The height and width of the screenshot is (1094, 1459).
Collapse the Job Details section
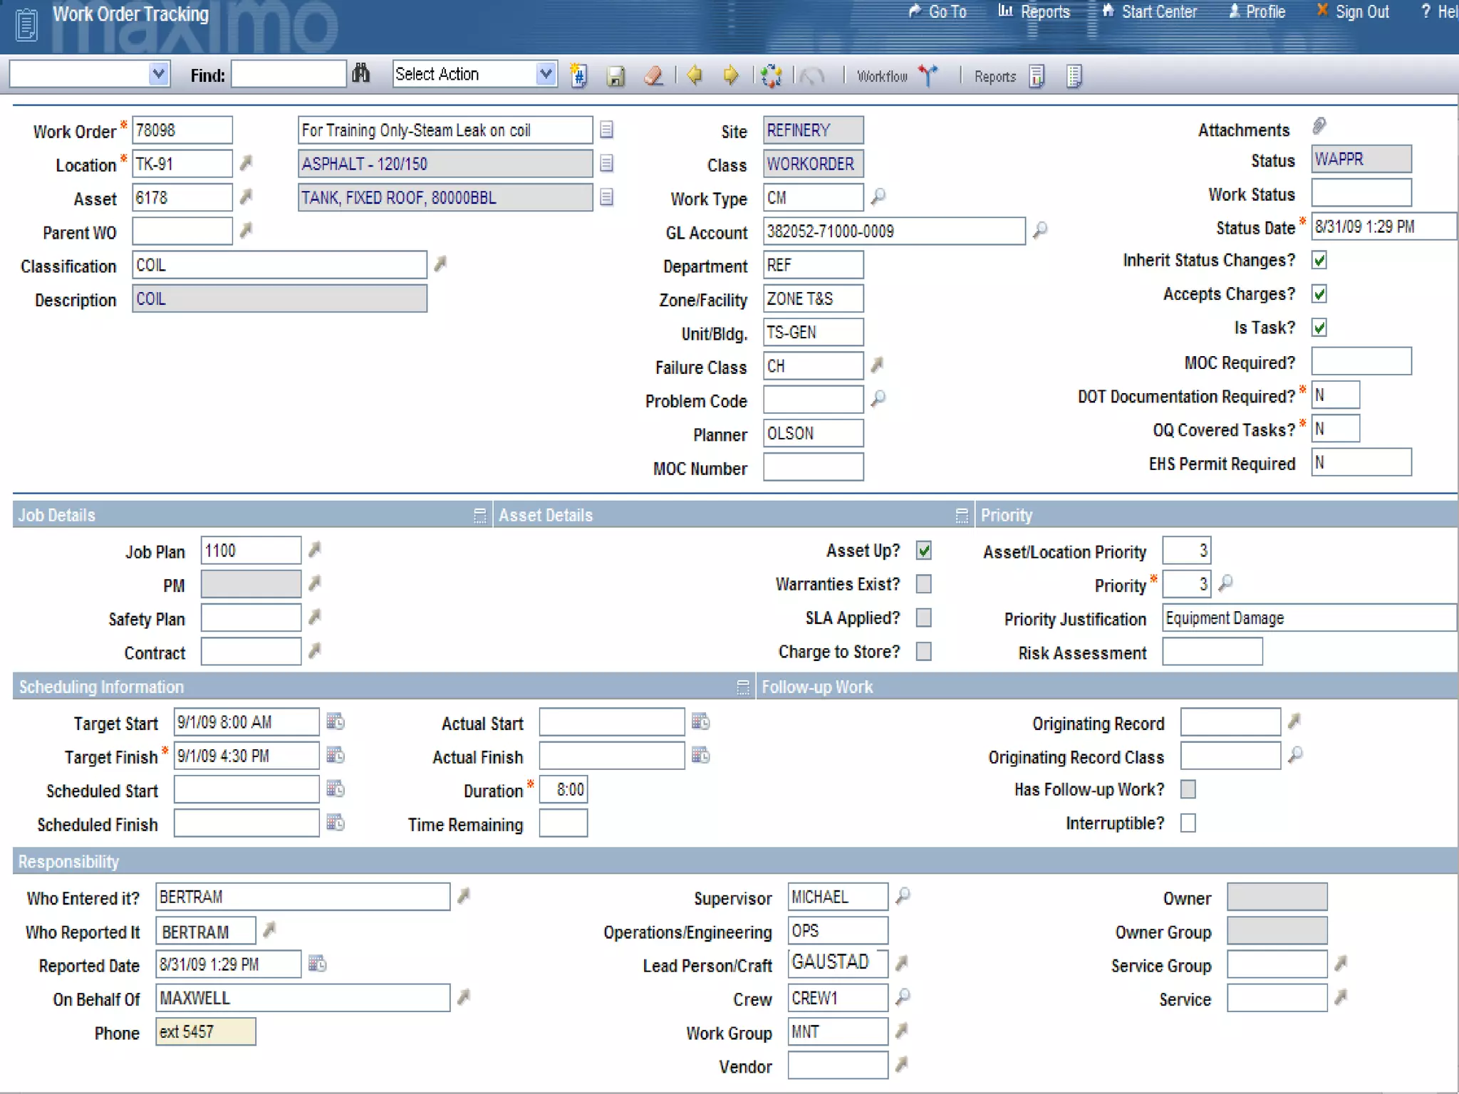479,515
